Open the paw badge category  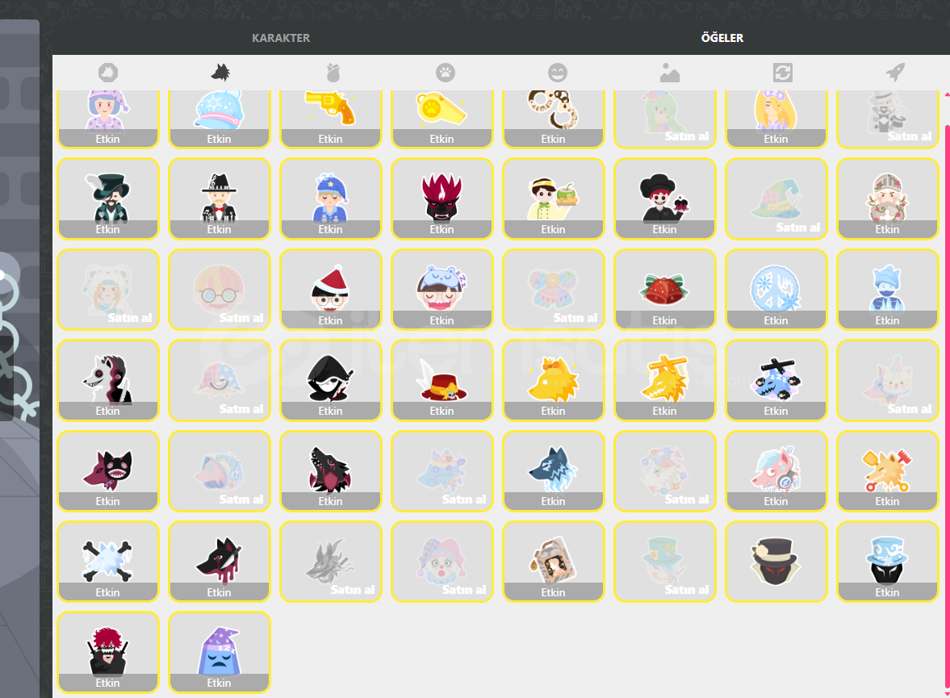[446, 73]
